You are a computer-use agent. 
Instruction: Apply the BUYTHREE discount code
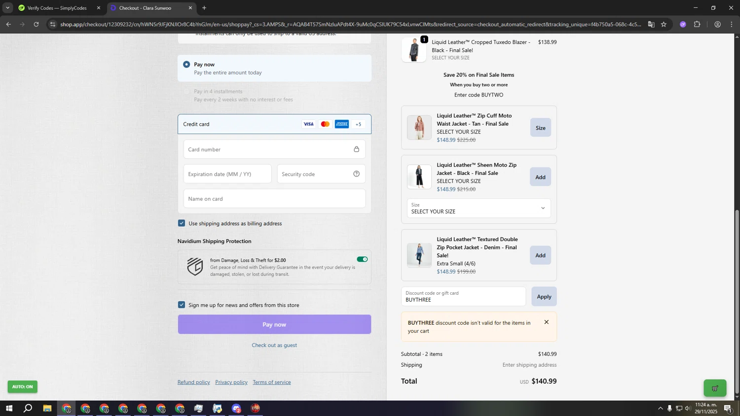544,297
